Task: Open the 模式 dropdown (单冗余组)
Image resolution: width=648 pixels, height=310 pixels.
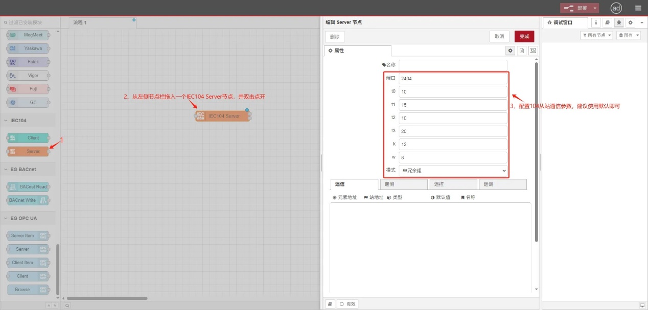Action: point(453,171)
